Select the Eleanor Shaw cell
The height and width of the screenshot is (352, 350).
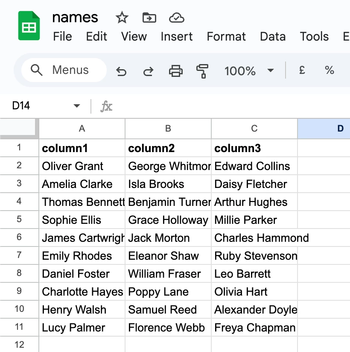coord(168,256)
